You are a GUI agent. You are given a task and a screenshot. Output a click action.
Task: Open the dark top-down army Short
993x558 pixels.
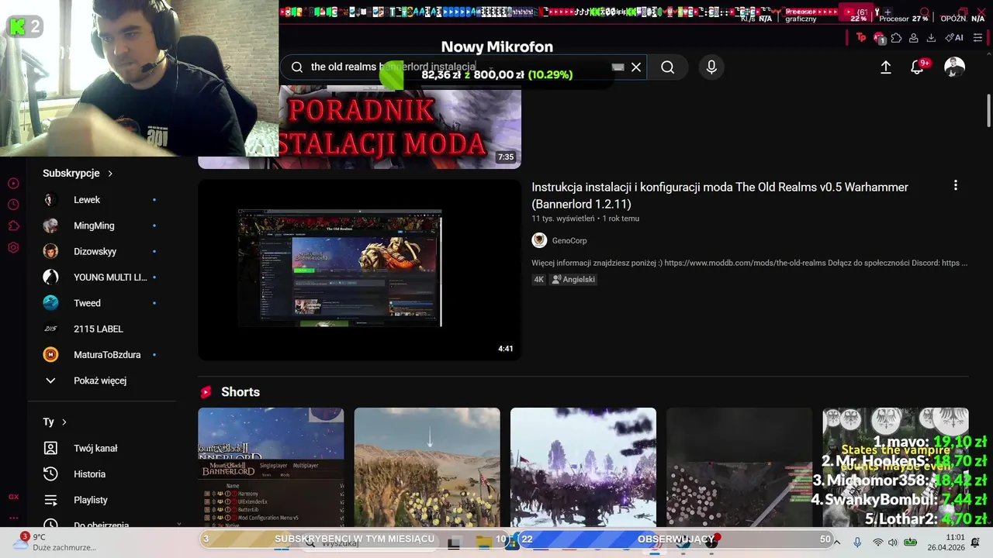739,467
